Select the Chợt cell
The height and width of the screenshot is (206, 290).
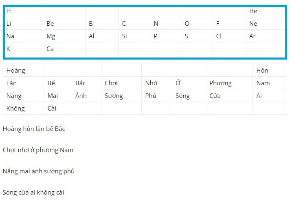pos(121,83)
